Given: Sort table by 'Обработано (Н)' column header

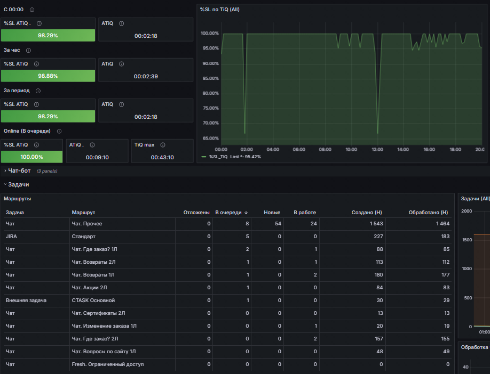Looking at the screenshot, I should pos(428,213).
